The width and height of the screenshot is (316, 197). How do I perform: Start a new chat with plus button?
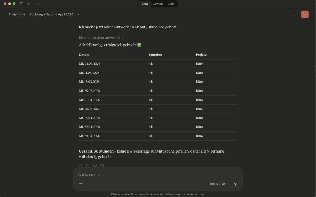(305, 14)
